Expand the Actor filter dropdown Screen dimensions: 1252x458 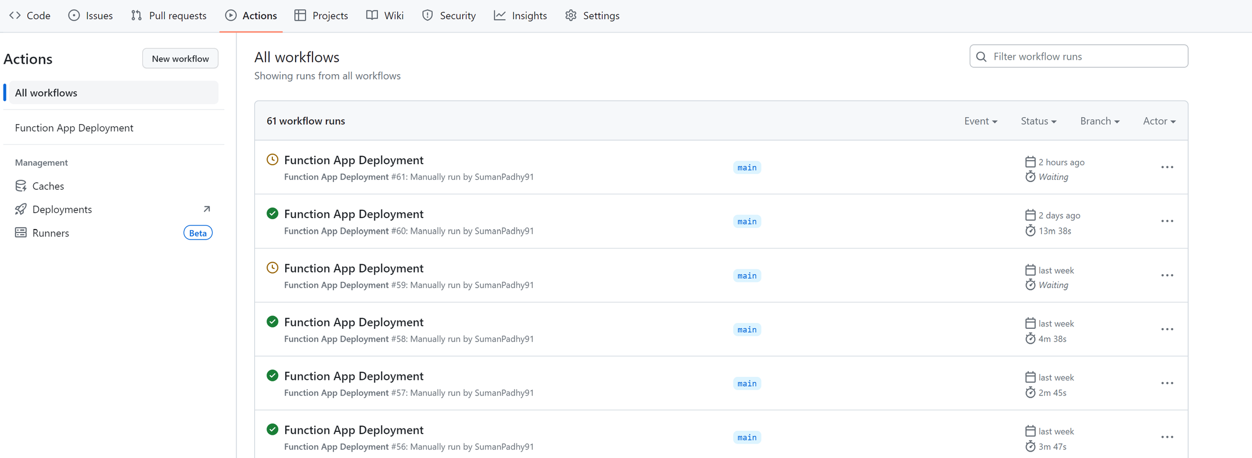point(1159,121)
